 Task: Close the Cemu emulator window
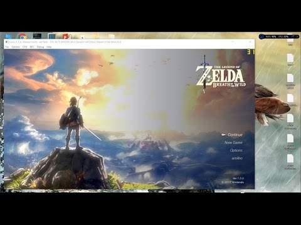250,42
